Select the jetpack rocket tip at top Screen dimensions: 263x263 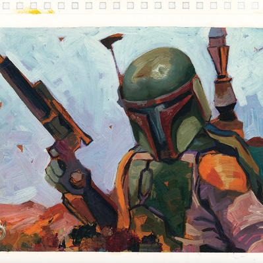tap(218, 33)
